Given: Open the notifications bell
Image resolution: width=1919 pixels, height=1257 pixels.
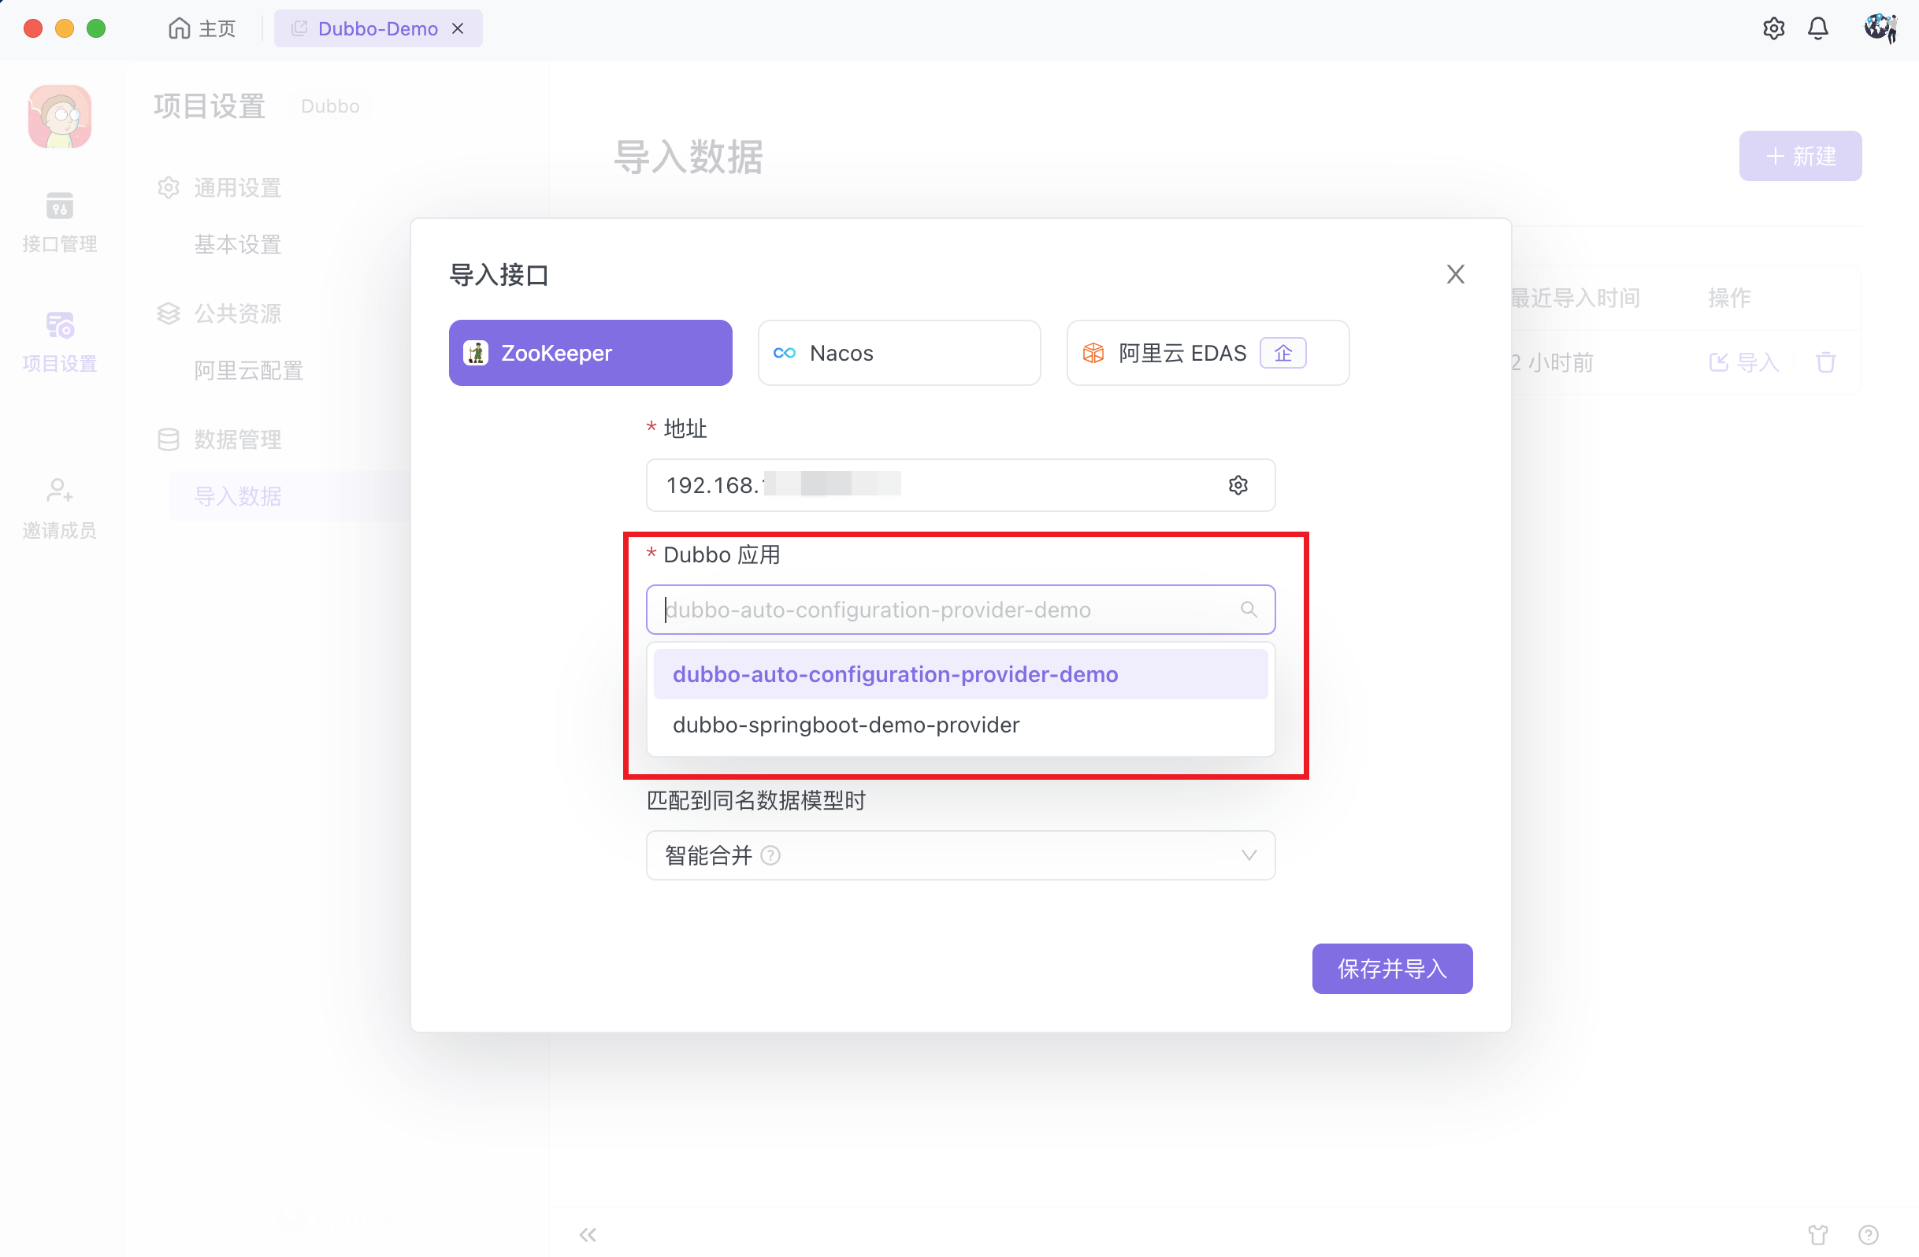Looking at the screenshot, I should 1817,29.
